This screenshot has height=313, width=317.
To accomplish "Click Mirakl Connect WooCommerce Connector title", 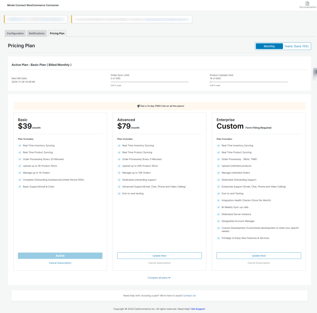I will click(33, 5).
